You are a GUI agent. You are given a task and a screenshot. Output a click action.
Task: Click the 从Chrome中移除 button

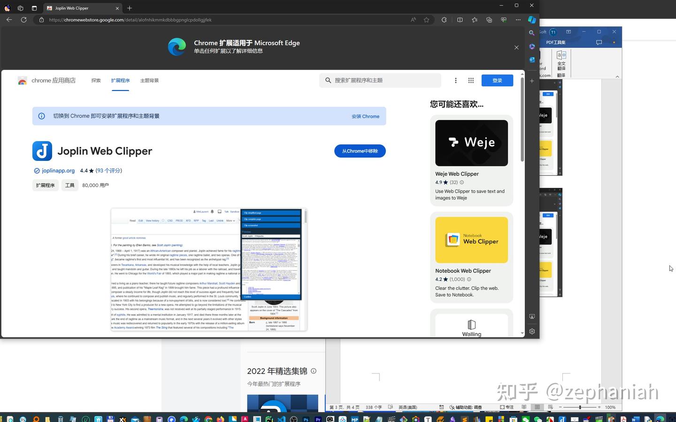[360, 151]
